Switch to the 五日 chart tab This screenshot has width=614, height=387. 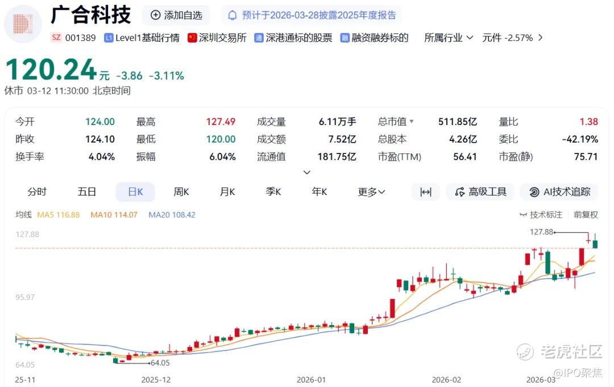(x=86, y=192)
